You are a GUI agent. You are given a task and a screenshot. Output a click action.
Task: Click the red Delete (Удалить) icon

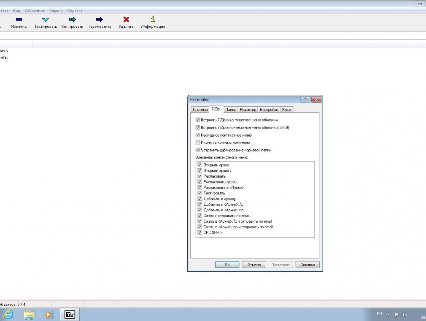[x=126, y=19]
